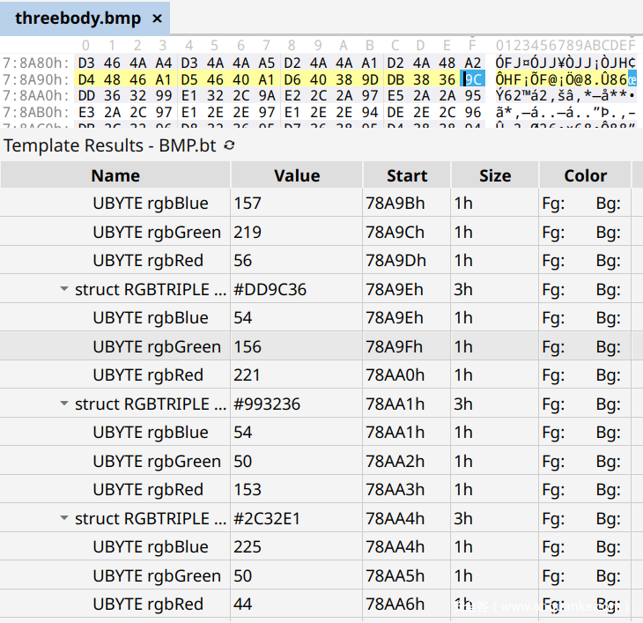Select the highlighted 9C byte in hex view
The image size is (643, 623).
473,78
